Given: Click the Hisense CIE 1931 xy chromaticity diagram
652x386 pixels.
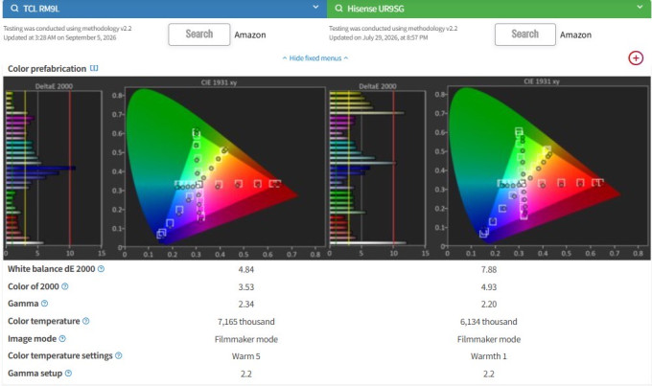Looking at the screenshot, I should [542, 169].
